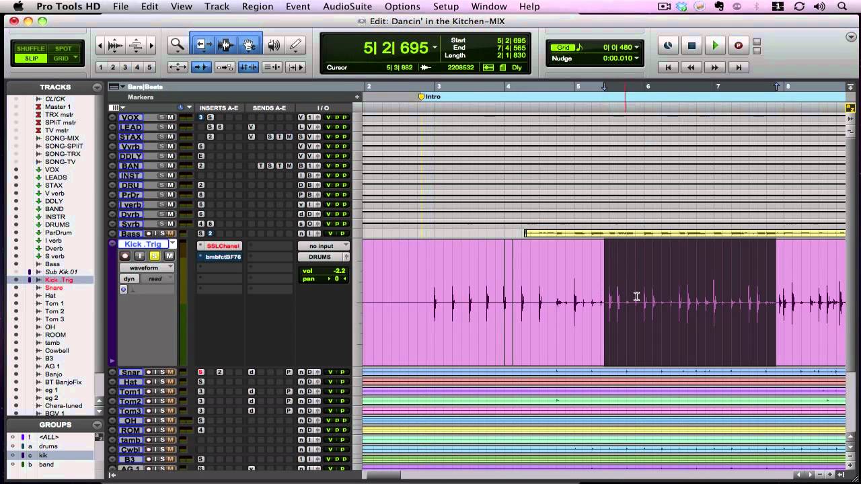Select the Pencil tool
861x484 pixels.
pos(295,45)
